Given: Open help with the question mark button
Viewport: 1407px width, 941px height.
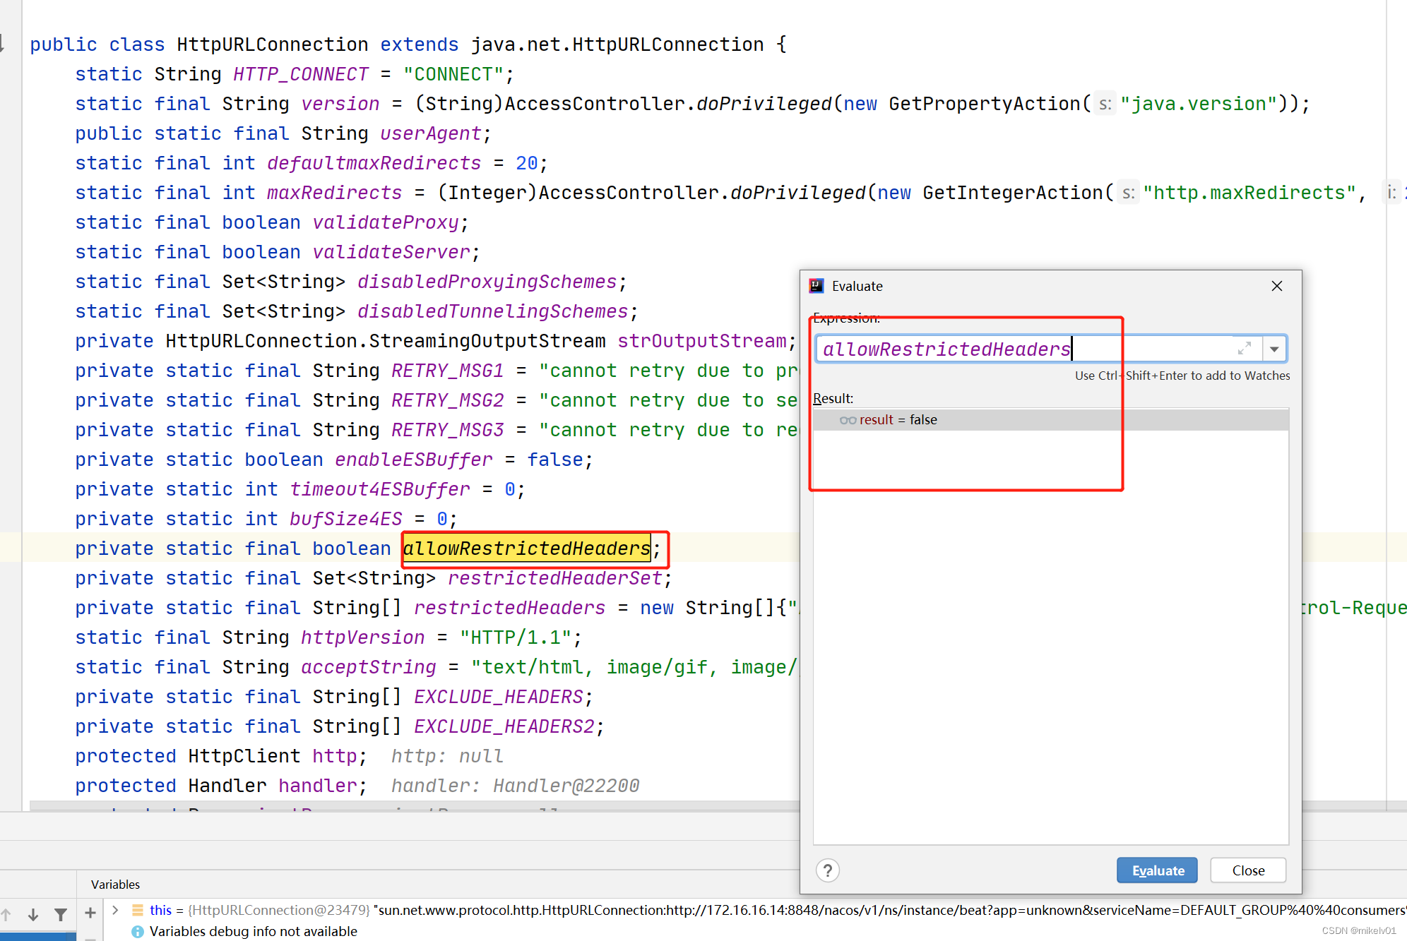Looking at the screenshot, I should click(828, 870).
